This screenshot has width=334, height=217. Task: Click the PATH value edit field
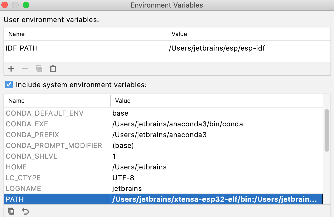pyautogui.click(x=217, y=199)
